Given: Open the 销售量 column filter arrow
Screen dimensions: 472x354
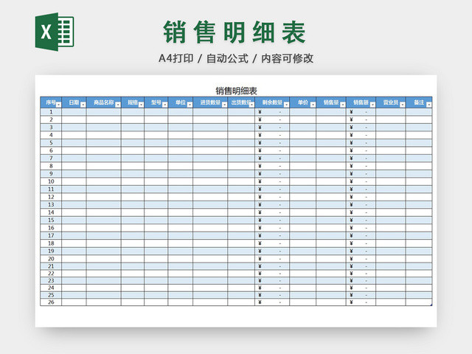Looking at the screenshot, I should 343,105.
